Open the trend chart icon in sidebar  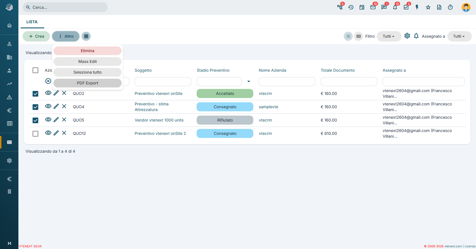(9, 84)
